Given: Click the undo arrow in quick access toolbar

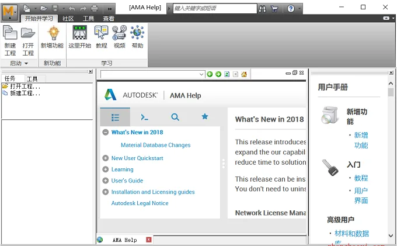Looking at the screenshot, I should pos(72,9).
